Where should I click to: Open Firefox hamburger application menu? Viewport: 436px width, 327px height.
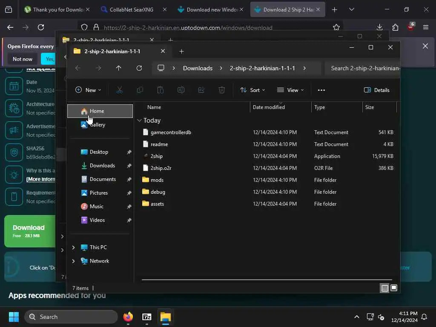(x=426, y=27)
